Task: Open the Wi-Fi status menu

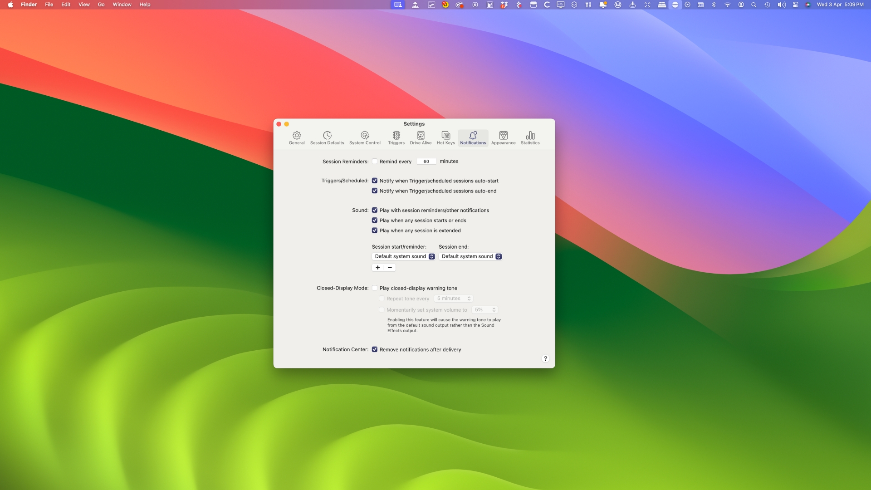Action: 727,5
